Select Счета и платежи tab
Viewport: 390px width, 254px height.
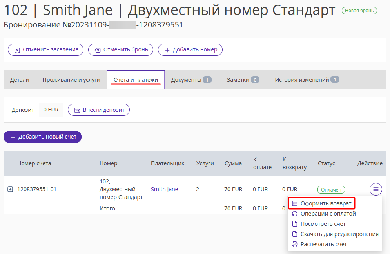coord(136,80)
